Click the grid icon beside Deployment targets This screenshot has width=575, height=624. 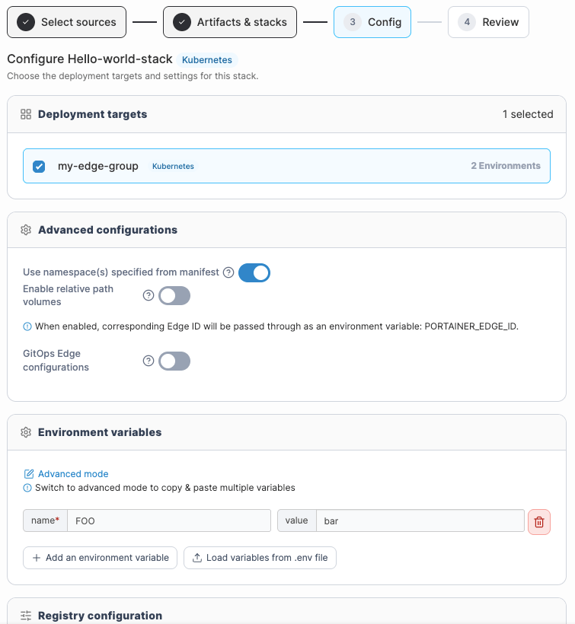click(26, 115)
